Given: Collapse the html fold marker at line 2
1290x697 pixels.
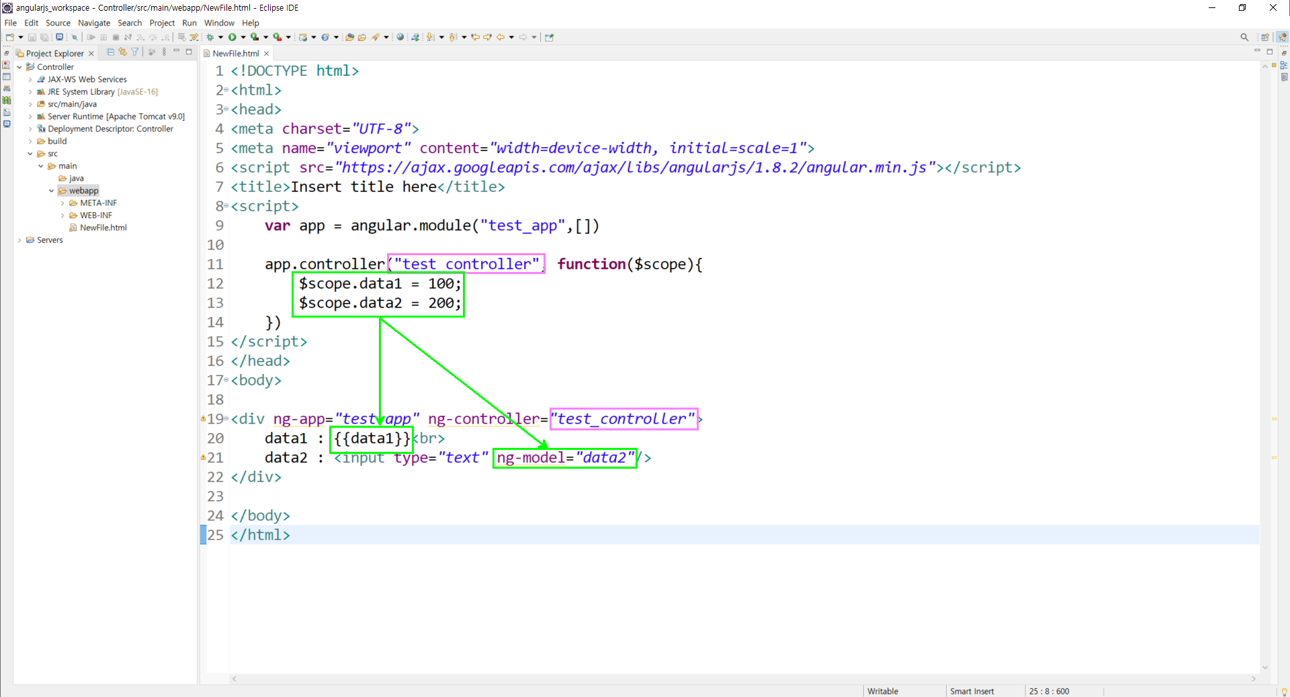Looking at the screenshot, I should pos(226,90).
